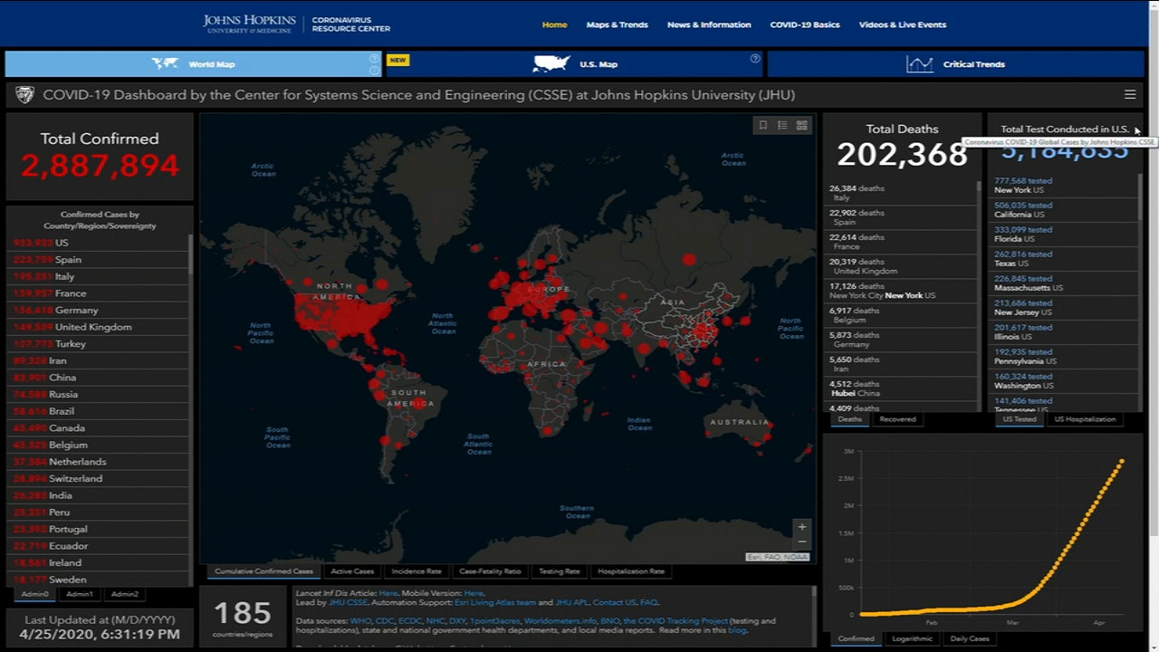Image resolution: width=1159 pixels, height=652 pixels.
Task: Zoom out on the map with minus button
Action: tap(801, 542)
